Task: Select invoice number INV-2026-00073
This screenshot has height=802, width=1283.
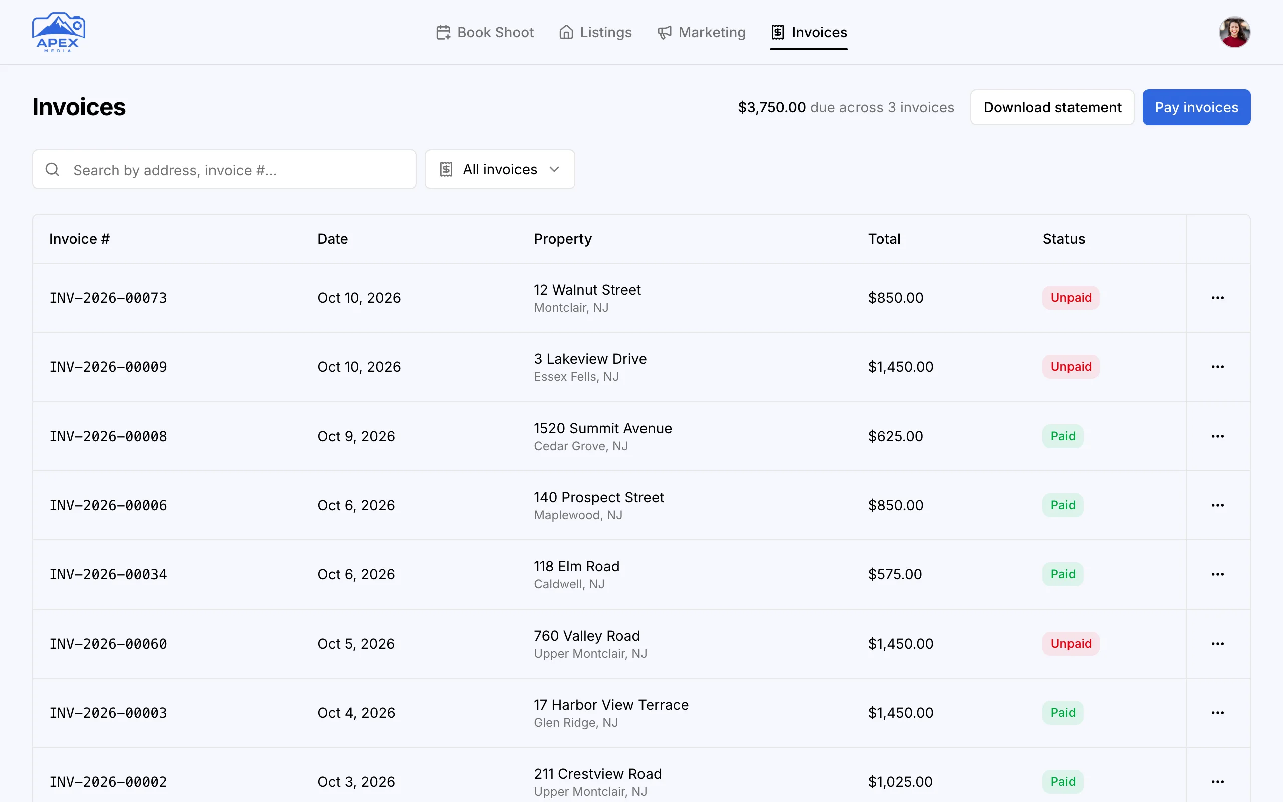Action: (108, 298)
